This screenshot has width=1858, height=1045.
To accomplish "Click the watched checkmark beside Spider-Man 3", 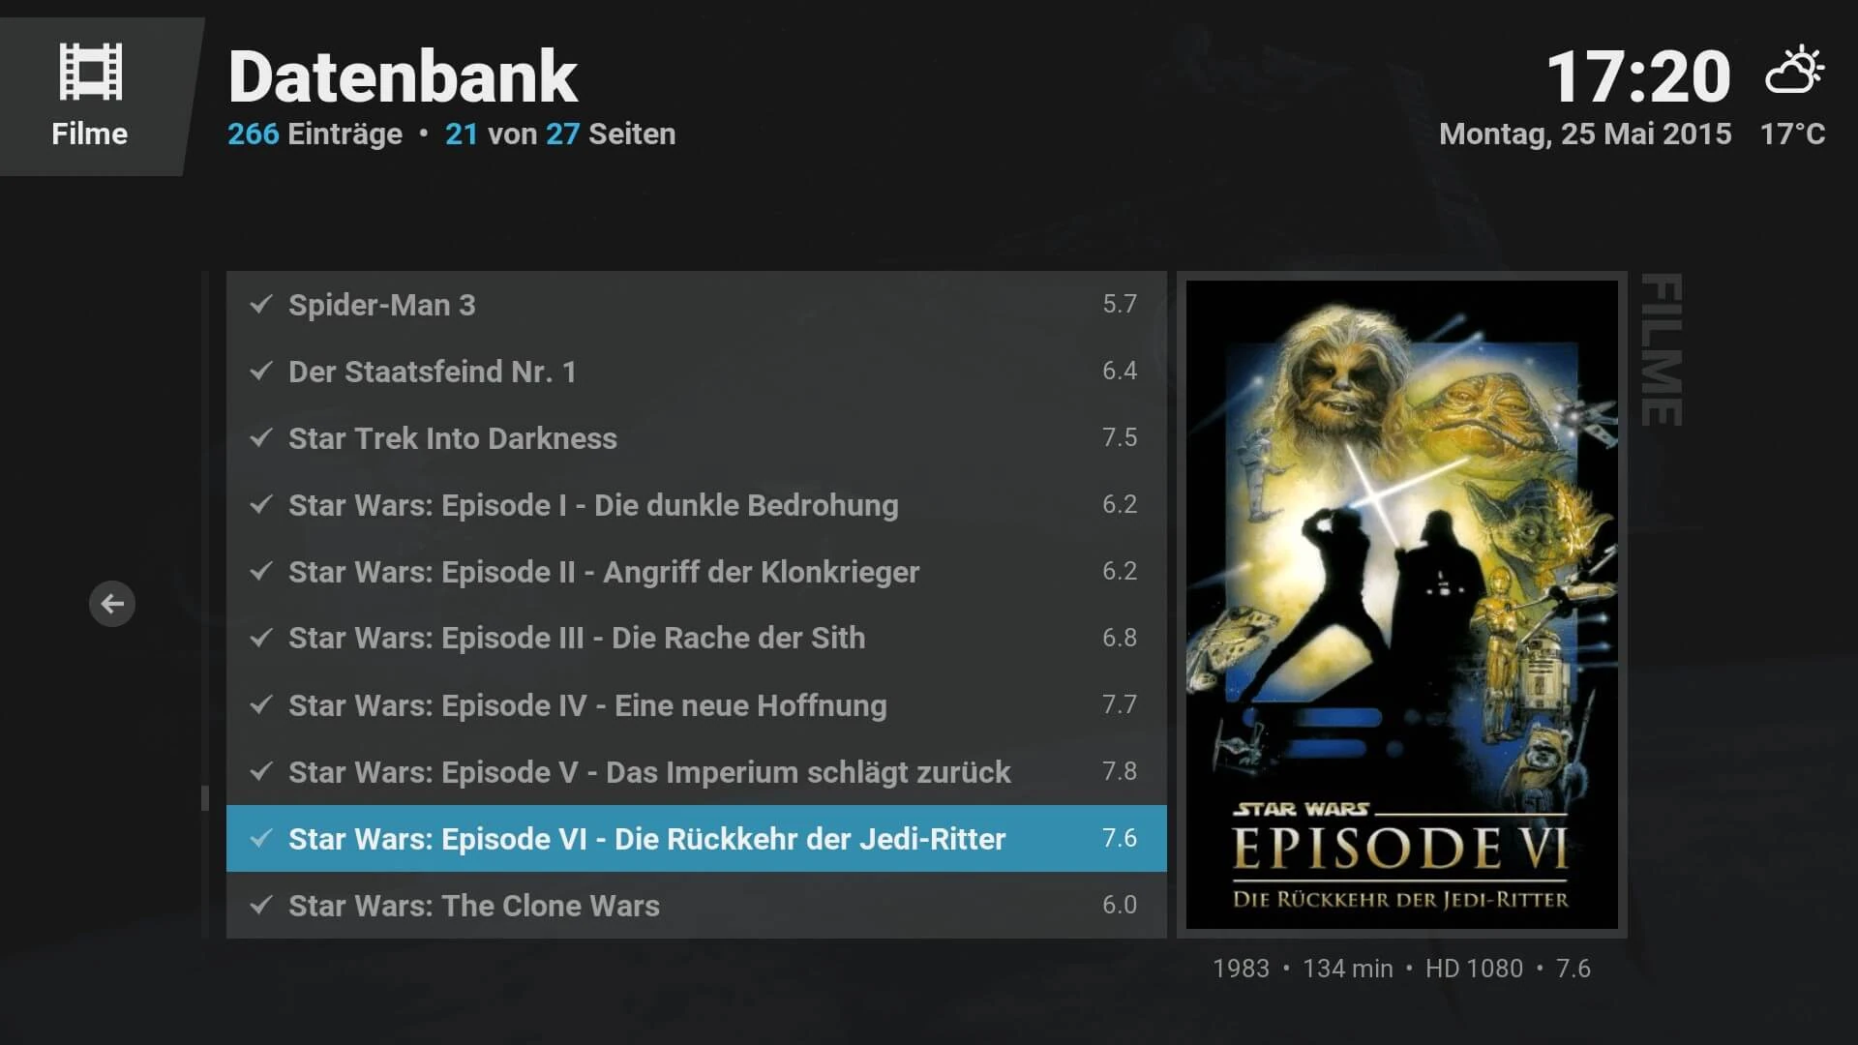I will click(x=260, y=305).
